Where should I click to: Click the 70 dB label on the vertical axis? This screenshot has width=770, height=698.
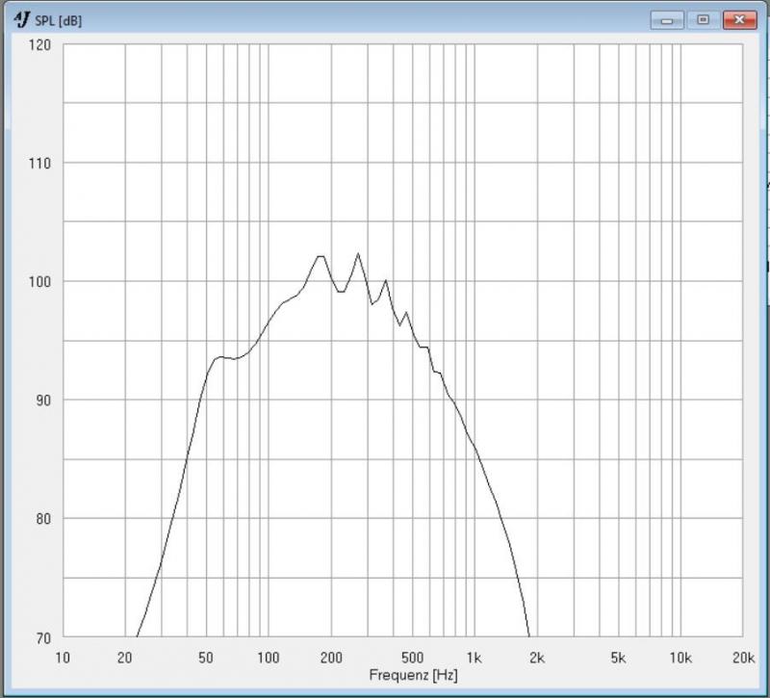point(39,637)
